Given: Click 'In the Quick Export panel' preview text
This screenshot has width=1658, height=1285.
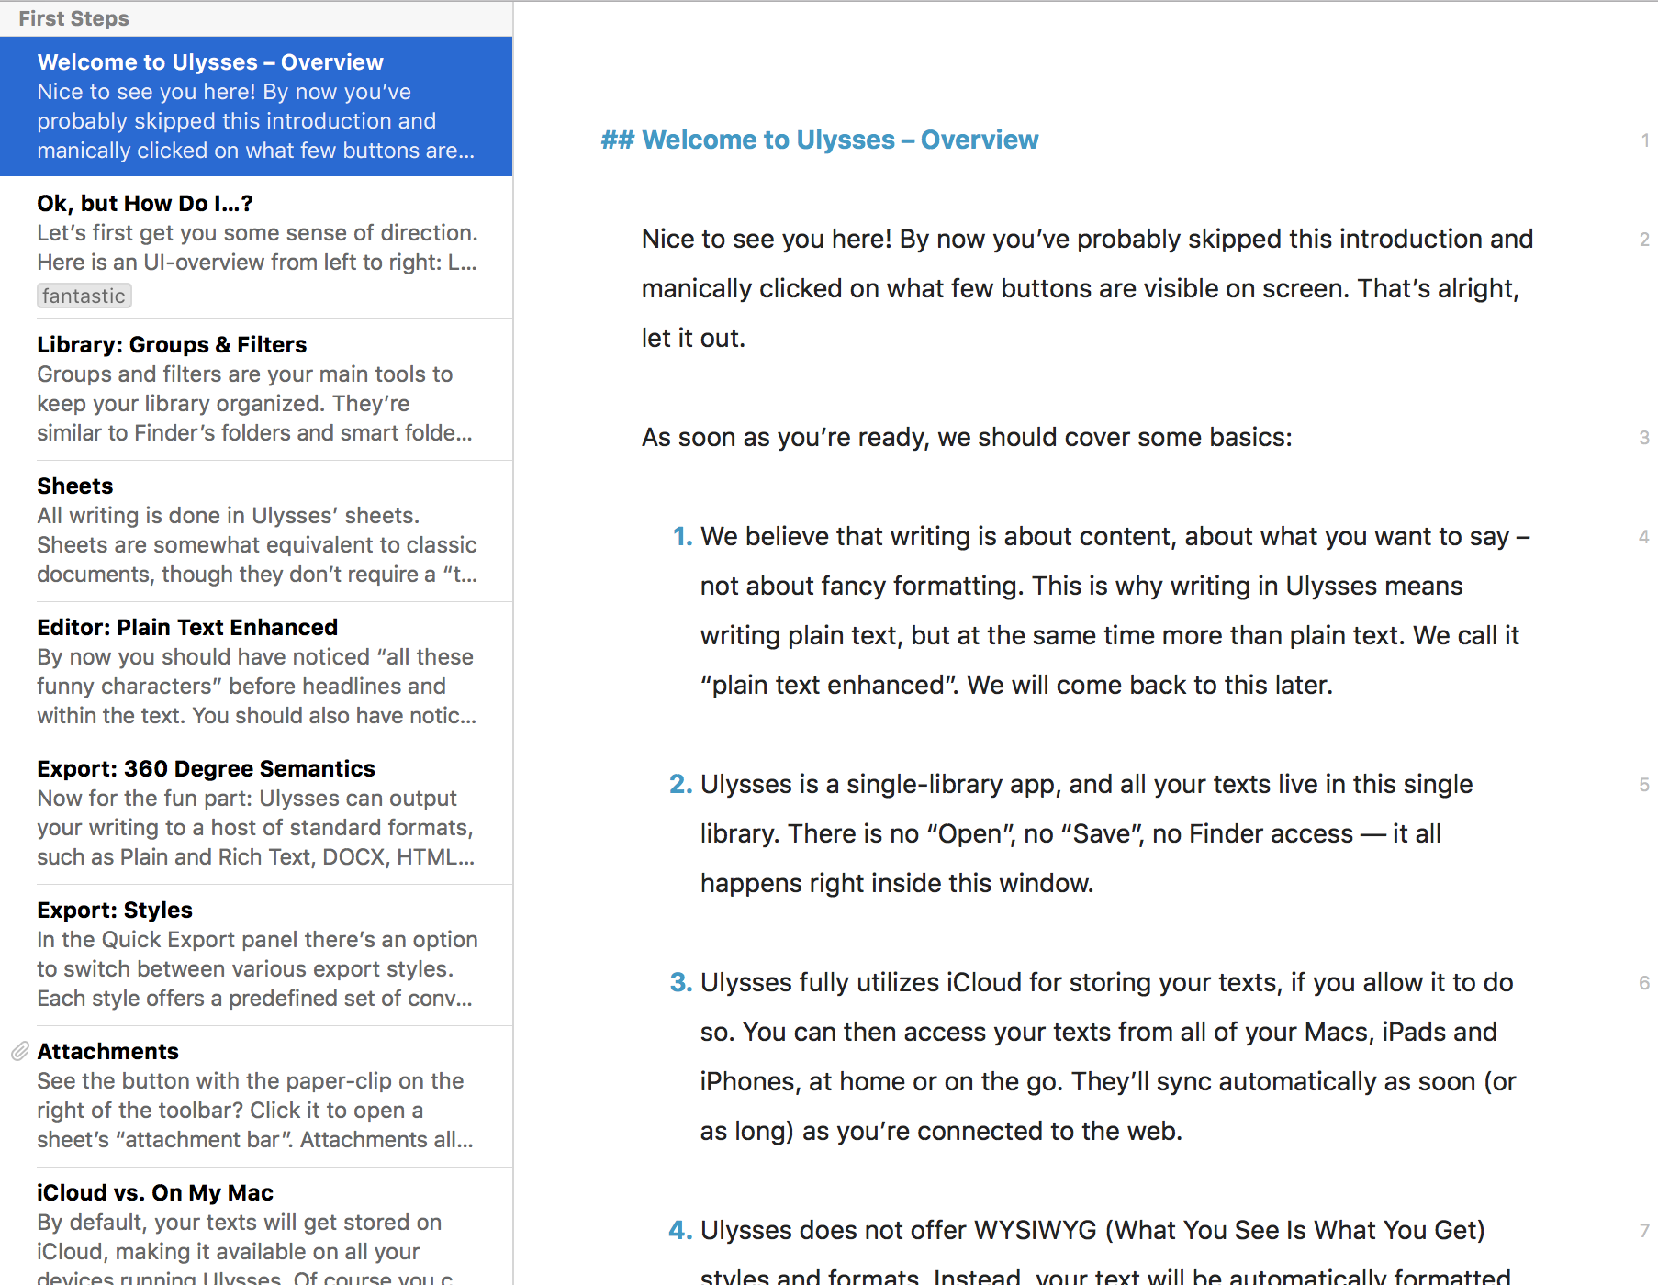Looking at the screenshot, I should tap(257, 969).
